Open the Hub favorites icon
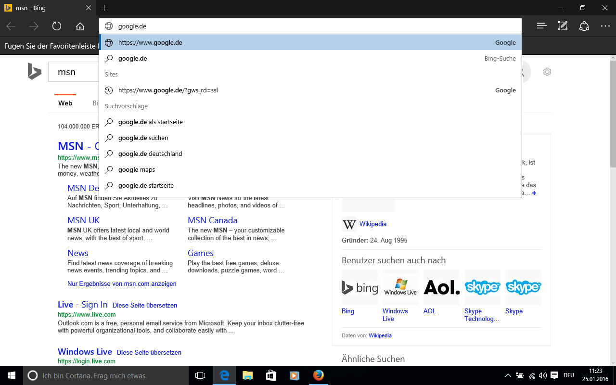Viewport: 616px width, 385px height. click(542, 26)
